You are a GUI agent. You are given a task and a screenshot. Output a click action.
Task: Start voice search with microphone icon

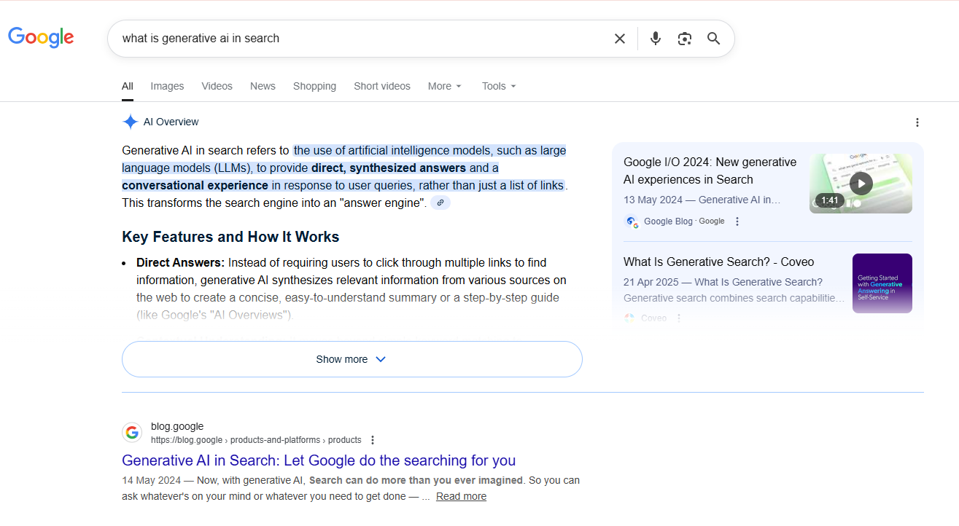656,39
